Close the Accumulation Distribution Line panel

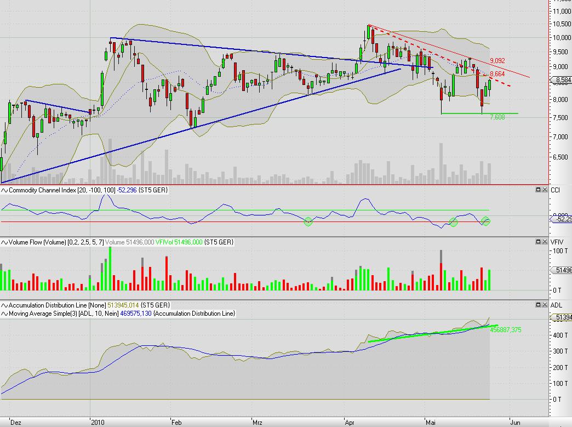(545, 304)
